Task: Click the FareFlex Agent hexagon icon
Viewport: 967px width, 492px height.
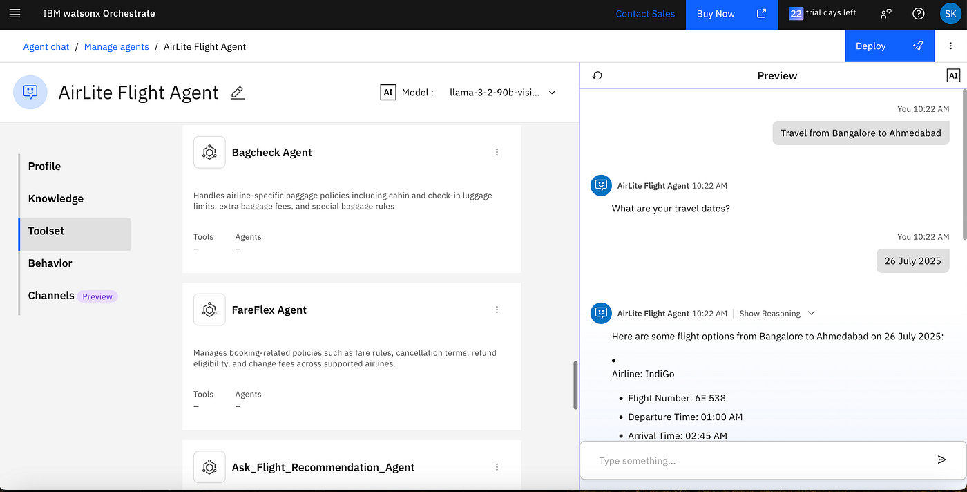Action: tap(209, 310)
